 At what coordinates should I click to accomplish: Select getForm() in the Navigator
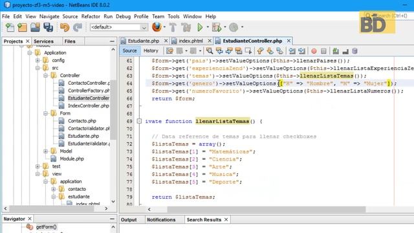tap(46, 227)
